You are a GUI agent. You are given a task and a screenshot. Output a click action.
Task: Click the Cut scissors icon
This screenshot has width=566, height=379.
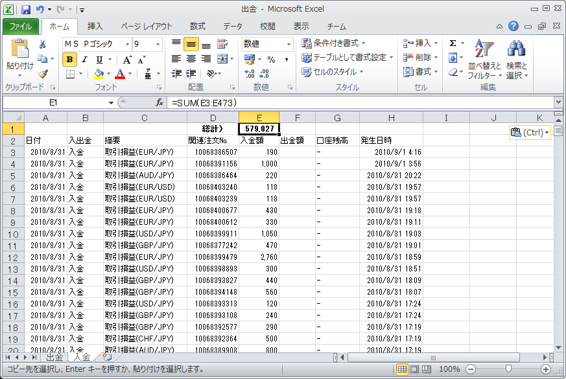pyautogui.click(x=43, y=44)
